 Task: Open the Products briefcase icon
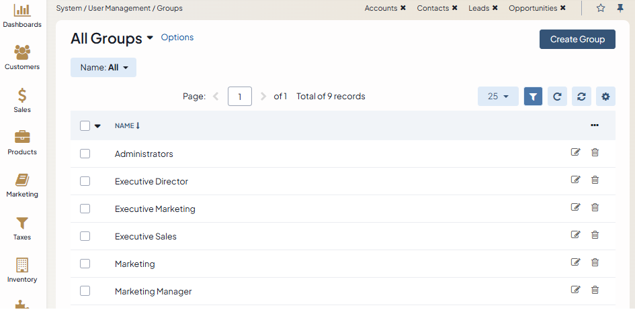tap(22, 138)
